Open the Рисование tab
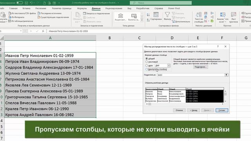Viewport: 251px width, 141px height. tap(41, 8)
